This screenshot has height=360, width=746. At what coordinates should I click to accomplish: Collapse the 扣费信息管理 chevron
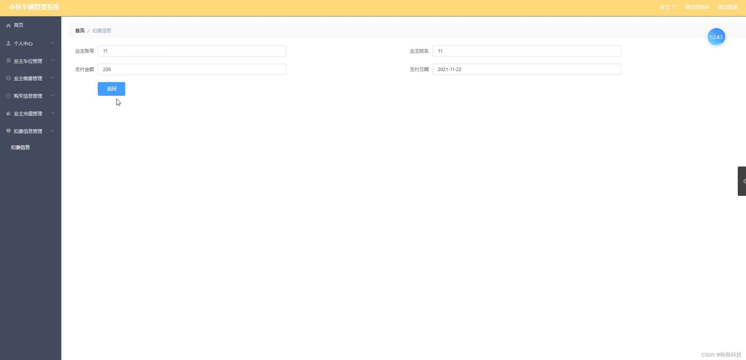[53, 131]
